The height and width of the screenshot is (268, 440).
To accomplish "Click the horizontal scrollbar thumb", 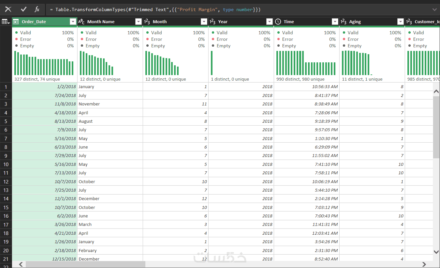I will 85,264.
